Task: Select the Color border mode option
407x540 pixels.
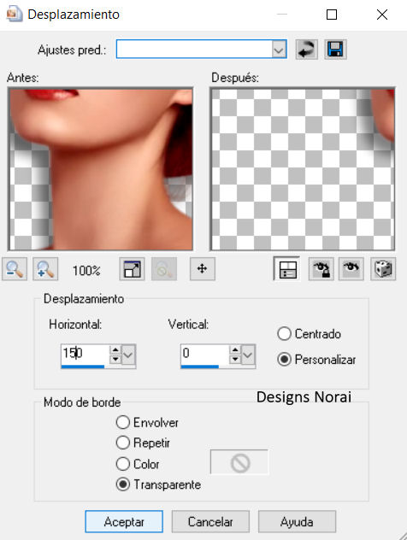Action: pos(123,464)
